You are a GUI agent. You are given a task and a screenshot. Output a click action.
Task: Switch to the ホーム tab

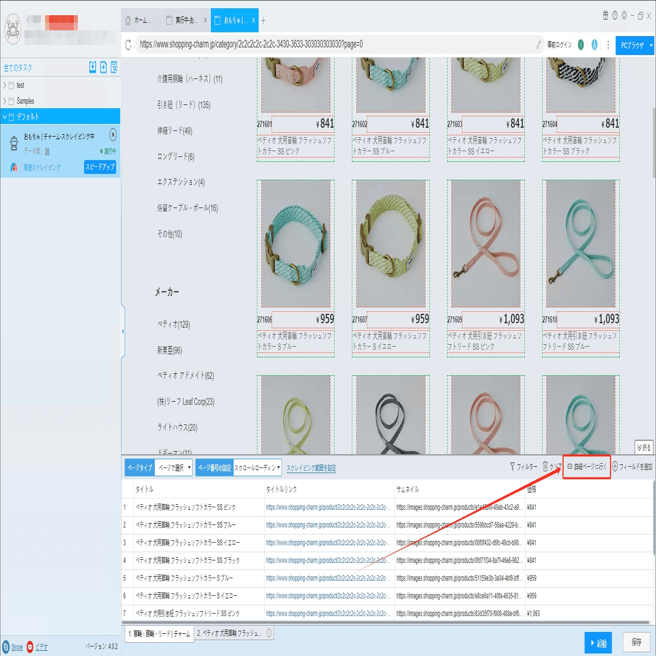tap(142, 20)
